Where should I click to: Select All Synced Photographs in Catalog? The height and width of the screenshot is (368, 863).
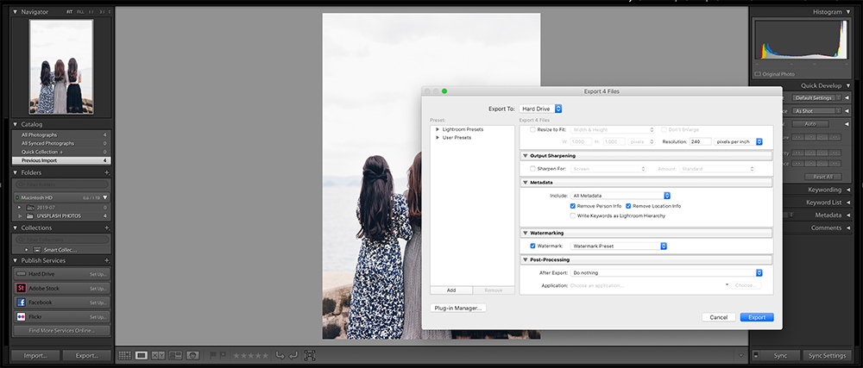click(x=61, y=143)
